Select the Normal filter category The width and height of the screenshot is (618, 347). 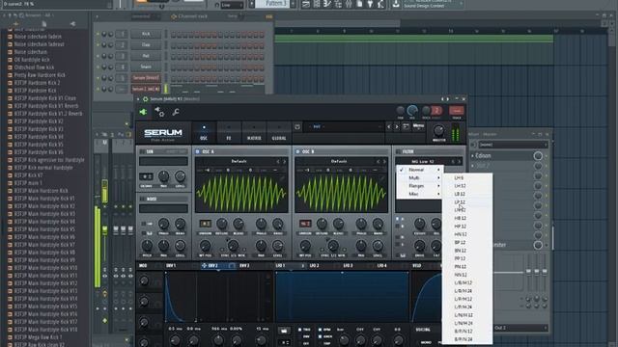click(420, 170)
